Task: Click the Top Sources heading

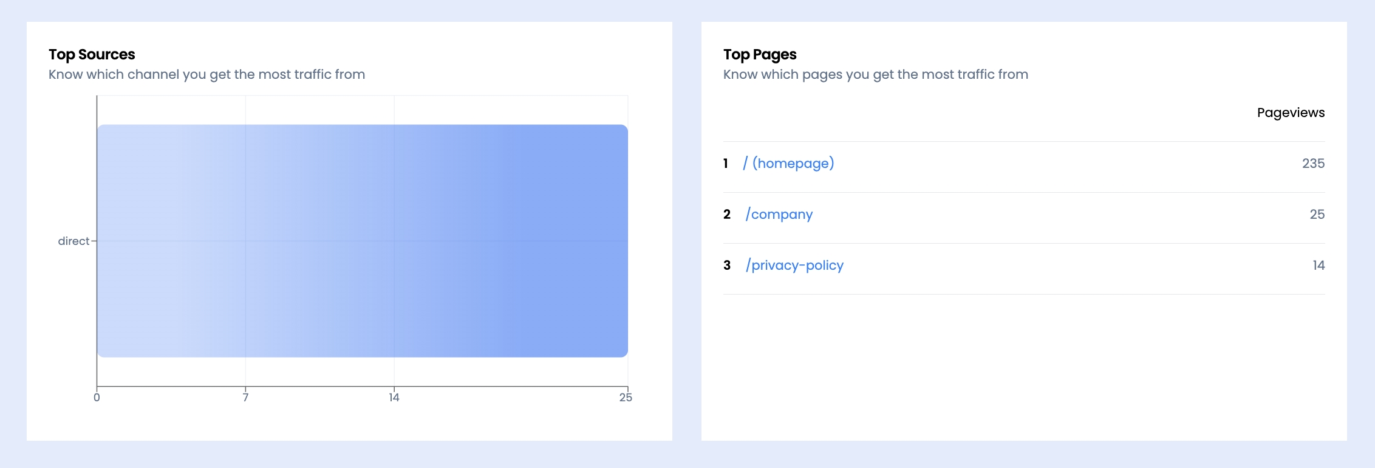Action: click(x=92, y=55)
